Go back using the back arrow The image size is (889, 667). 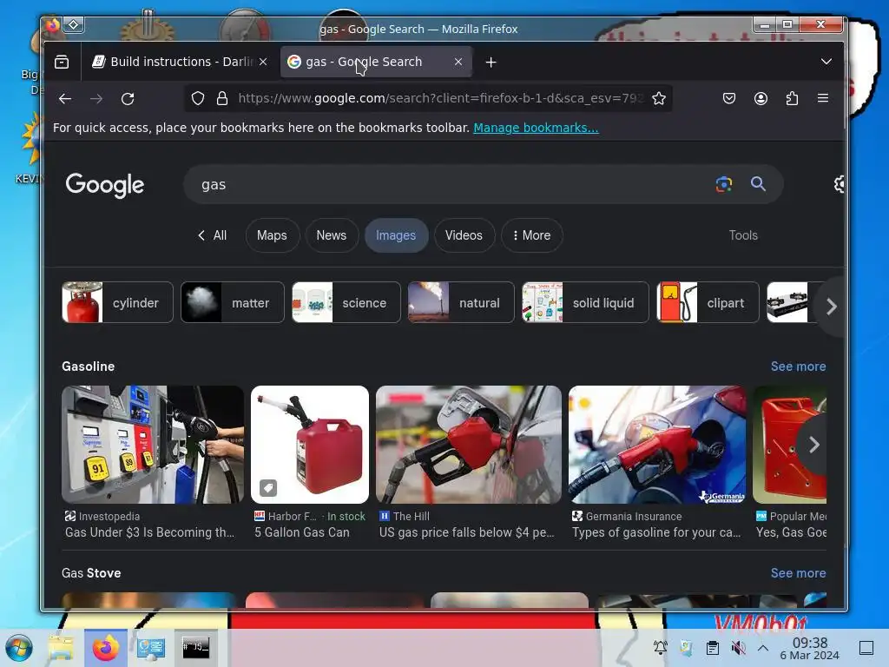click(x=65, y=99)
